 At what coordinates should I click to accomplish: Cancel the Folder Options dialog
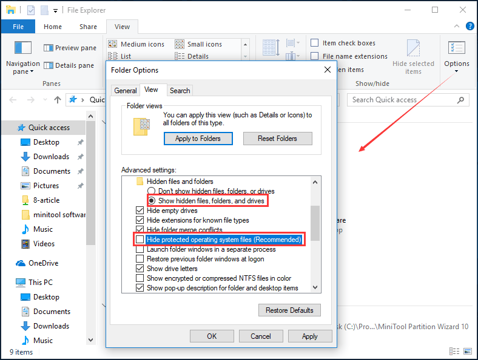pyautogui.click(x=261, y=336)
